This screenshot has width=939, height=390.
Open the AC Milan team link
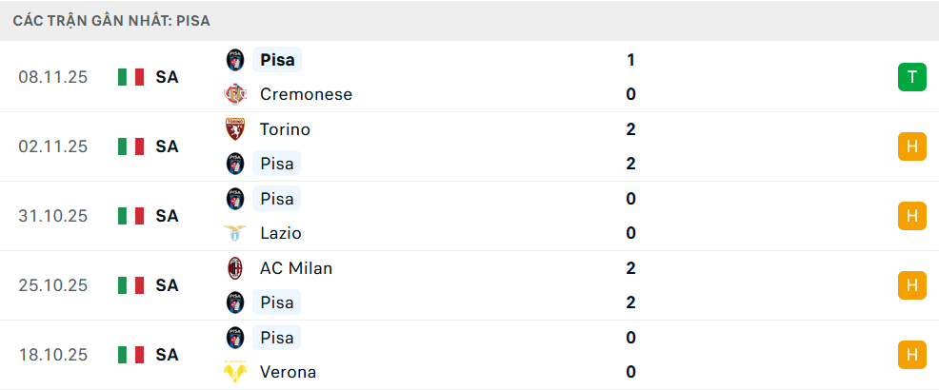click(296, 268)
